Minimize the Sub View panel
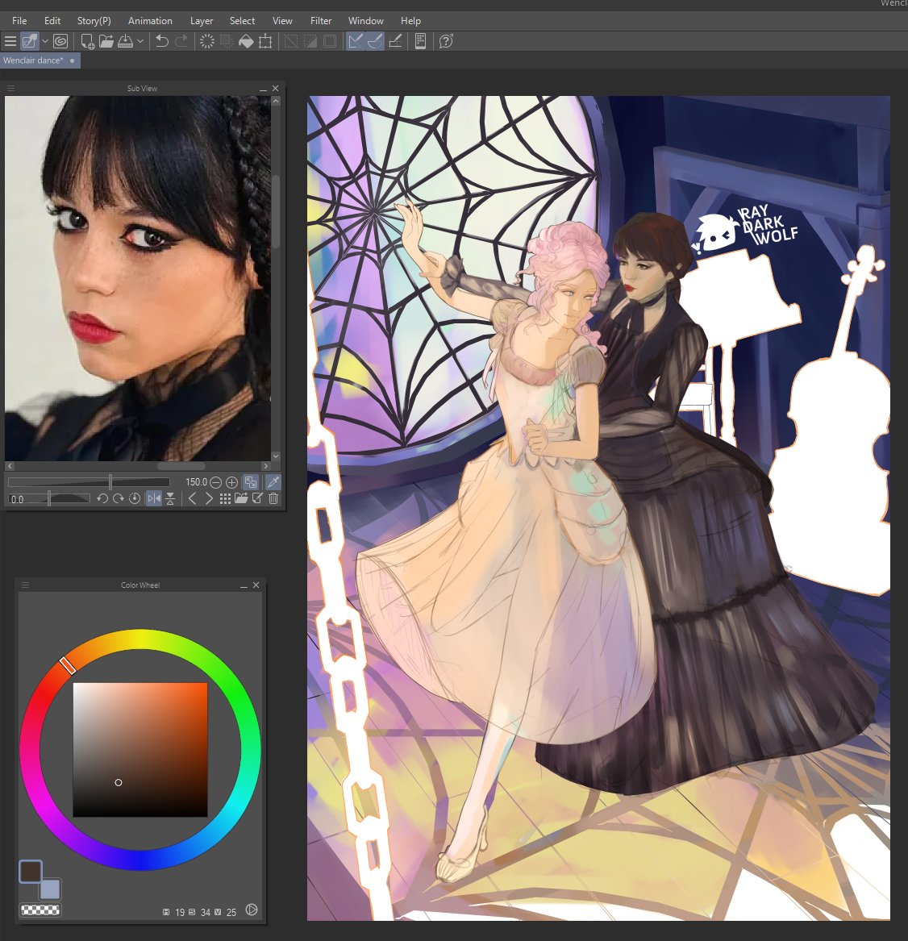This screenshot has width=908, height=941. pos(263,89)
